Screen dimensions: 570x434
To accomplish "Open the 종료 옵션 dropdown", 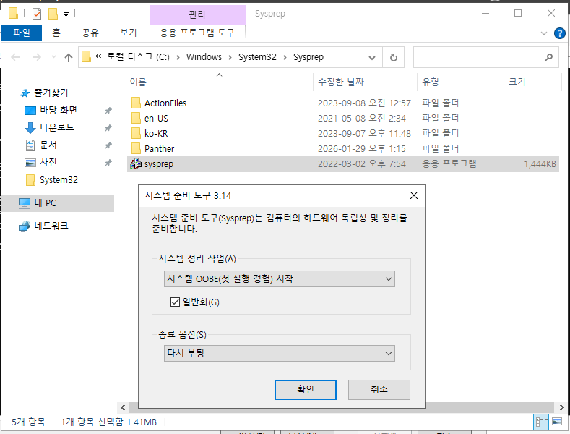I will 279,354.
